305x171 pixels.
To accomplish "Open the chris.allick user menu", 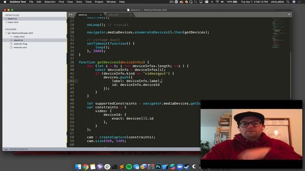I will coord(277,2).
